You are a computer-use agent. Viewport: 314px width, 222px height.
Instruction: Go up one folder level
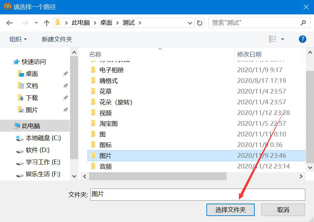[47, 23]
